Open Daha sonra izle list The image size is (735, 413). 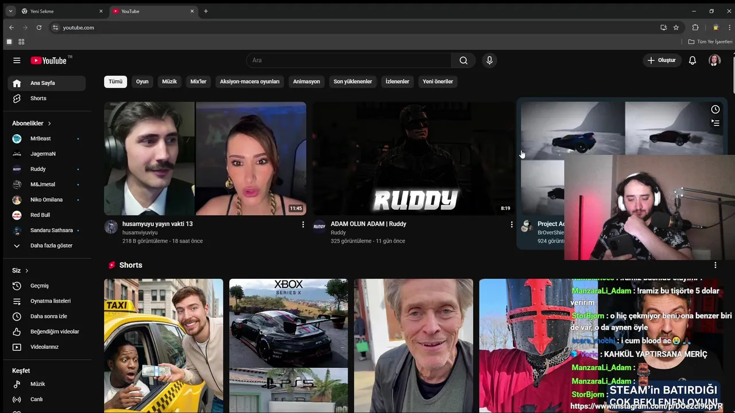[47, 316]
